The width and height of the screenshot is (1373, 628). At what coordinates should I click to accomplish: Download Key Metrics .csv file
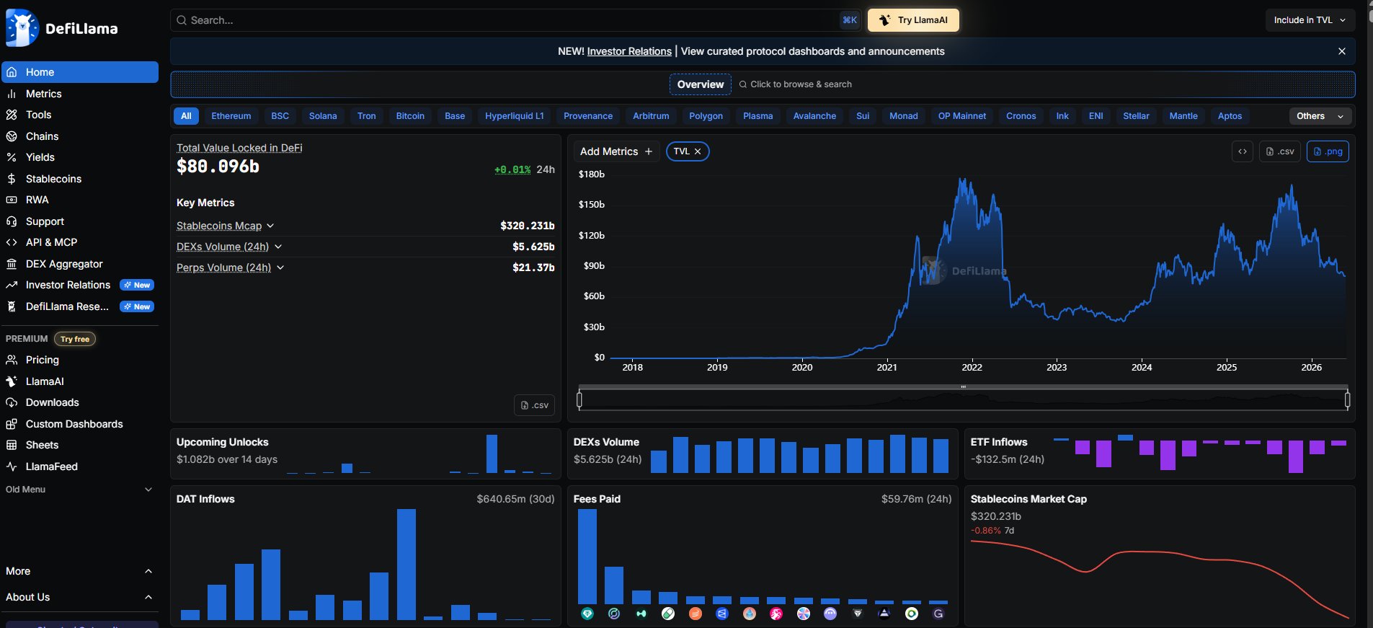(534, 405)
